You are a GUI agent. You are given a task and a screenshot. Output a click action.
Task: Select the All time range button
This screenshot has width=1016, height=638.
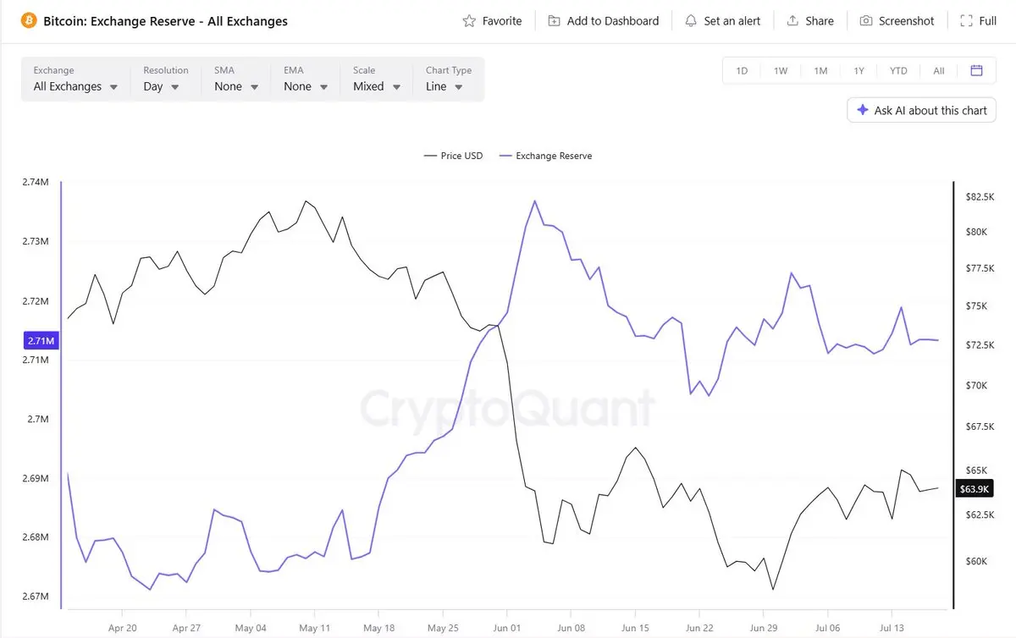[939, 71]
